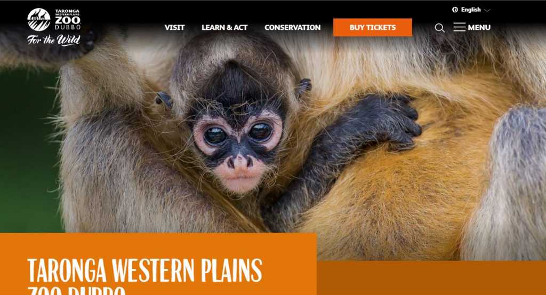The height and width of the screenshot is (295, 546).
Task: Open the hamburger menu icon
Action: tap(459, 27)
